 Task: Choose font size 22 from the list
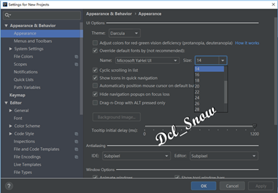[x=209, y=92]
